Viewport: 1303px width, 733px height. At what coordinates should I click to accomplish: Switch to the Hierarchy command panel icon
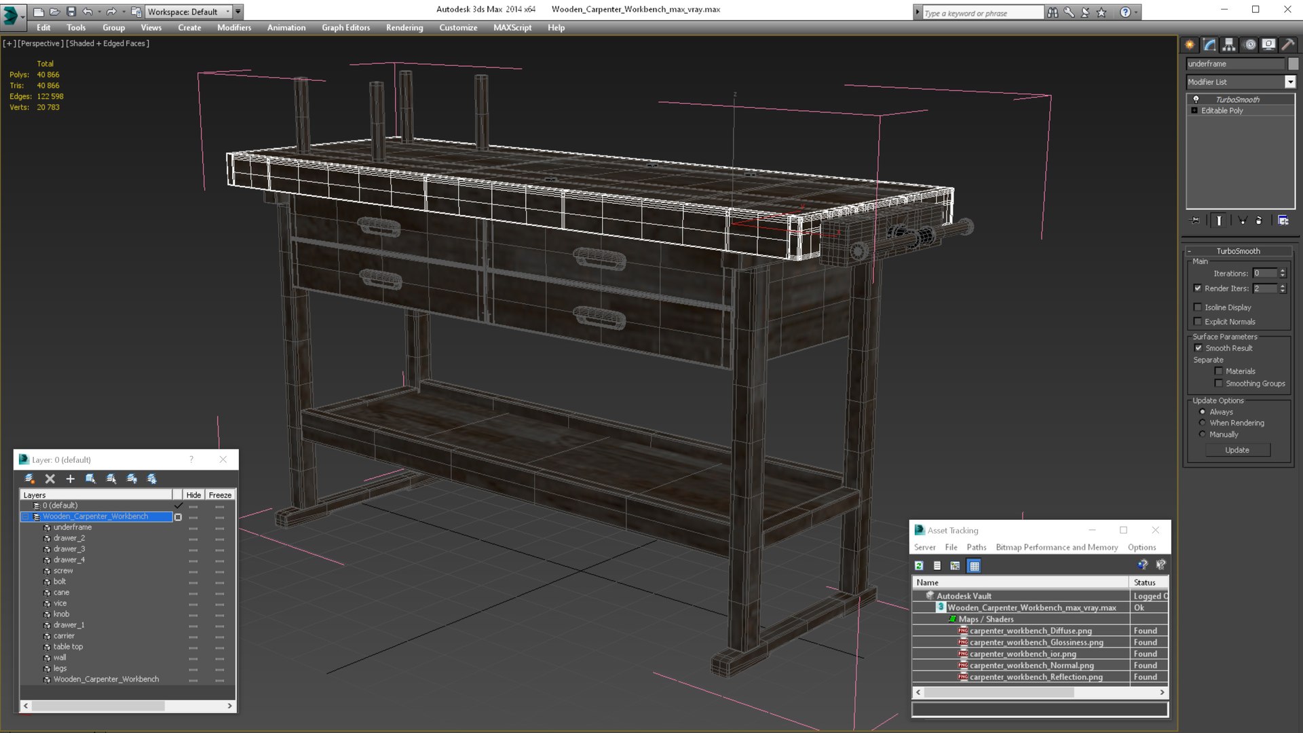[x=1229, y=45]
